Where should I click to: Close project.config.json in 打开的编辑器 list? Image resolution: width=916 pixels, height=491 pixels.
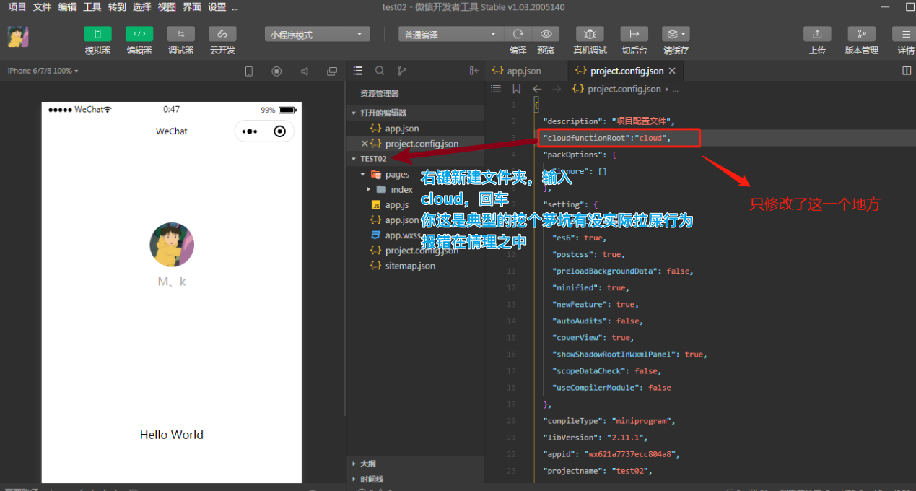coord(365,144)
